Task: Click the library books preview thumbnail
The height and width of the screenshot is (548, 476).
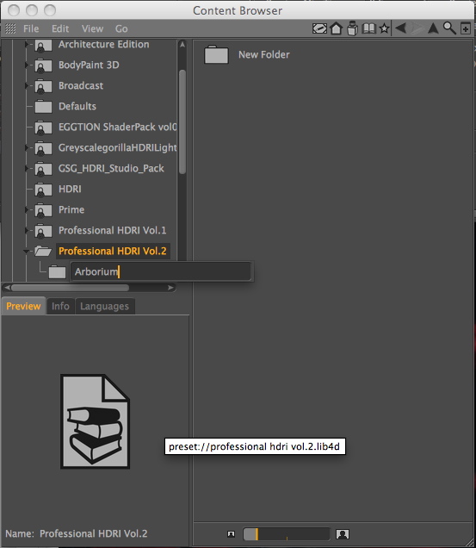Action: (x=95, y=421)
